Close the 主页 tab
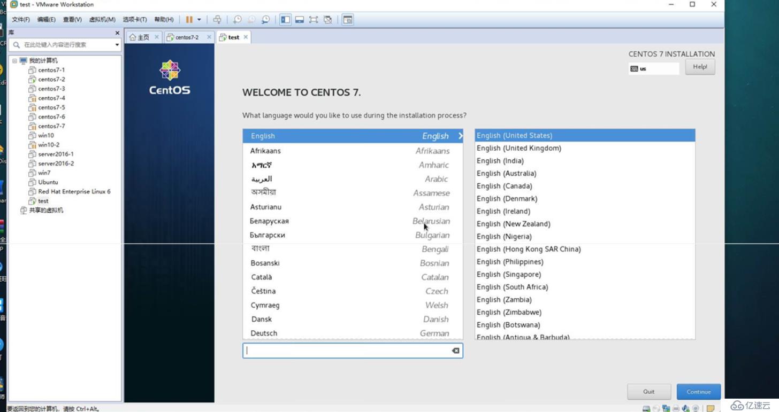The height and width of the screenshot is (412, 779). tap(156, 37)
